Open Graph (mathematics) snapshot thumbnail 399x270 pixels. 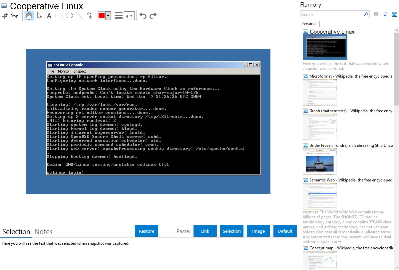pos(320,127)
